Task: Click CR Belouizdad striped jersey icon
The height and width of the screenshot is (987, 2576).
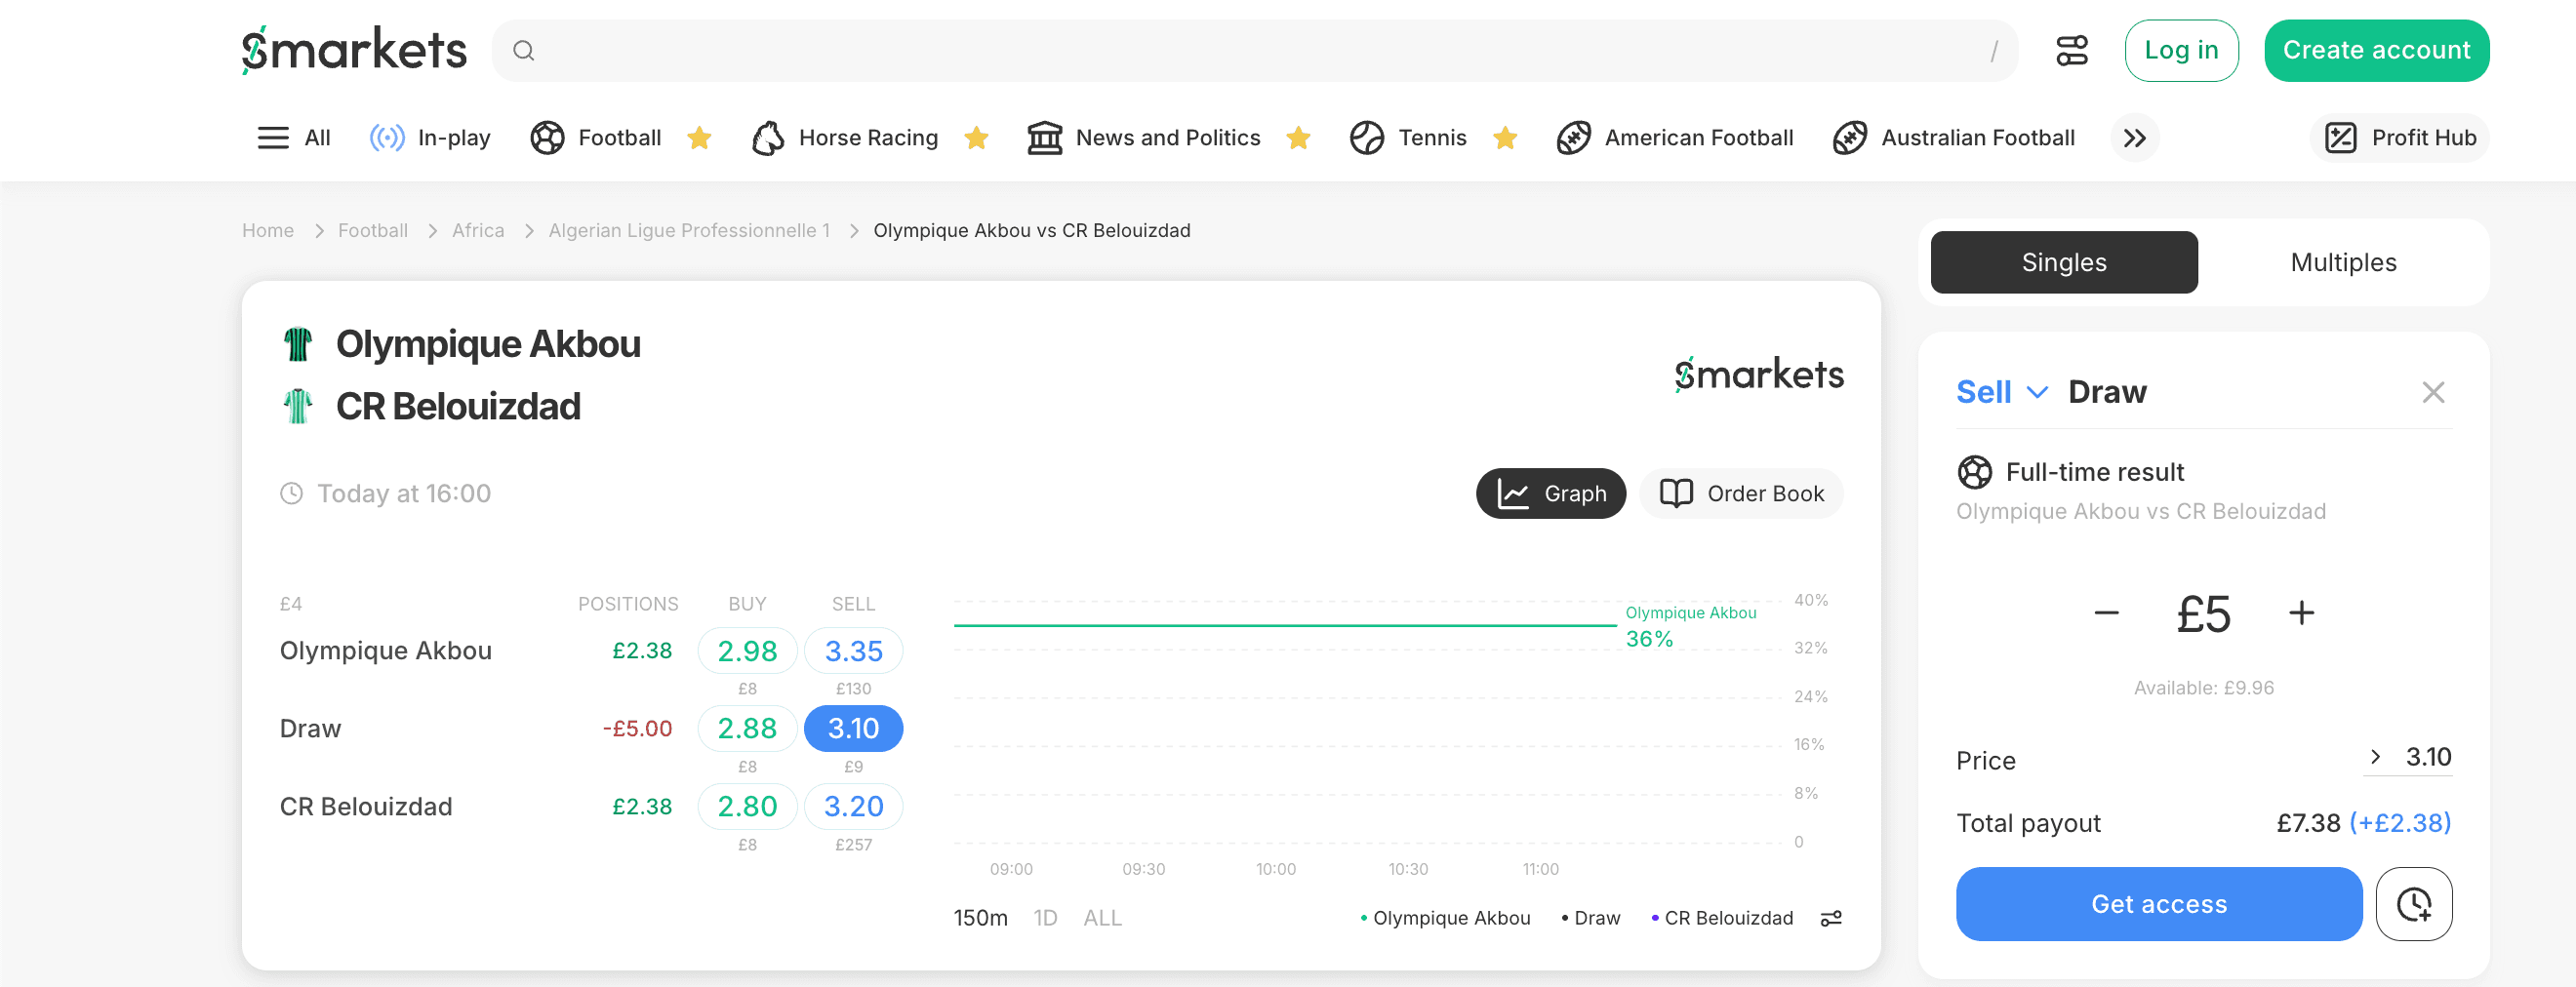Action: [x=298, y=407]
